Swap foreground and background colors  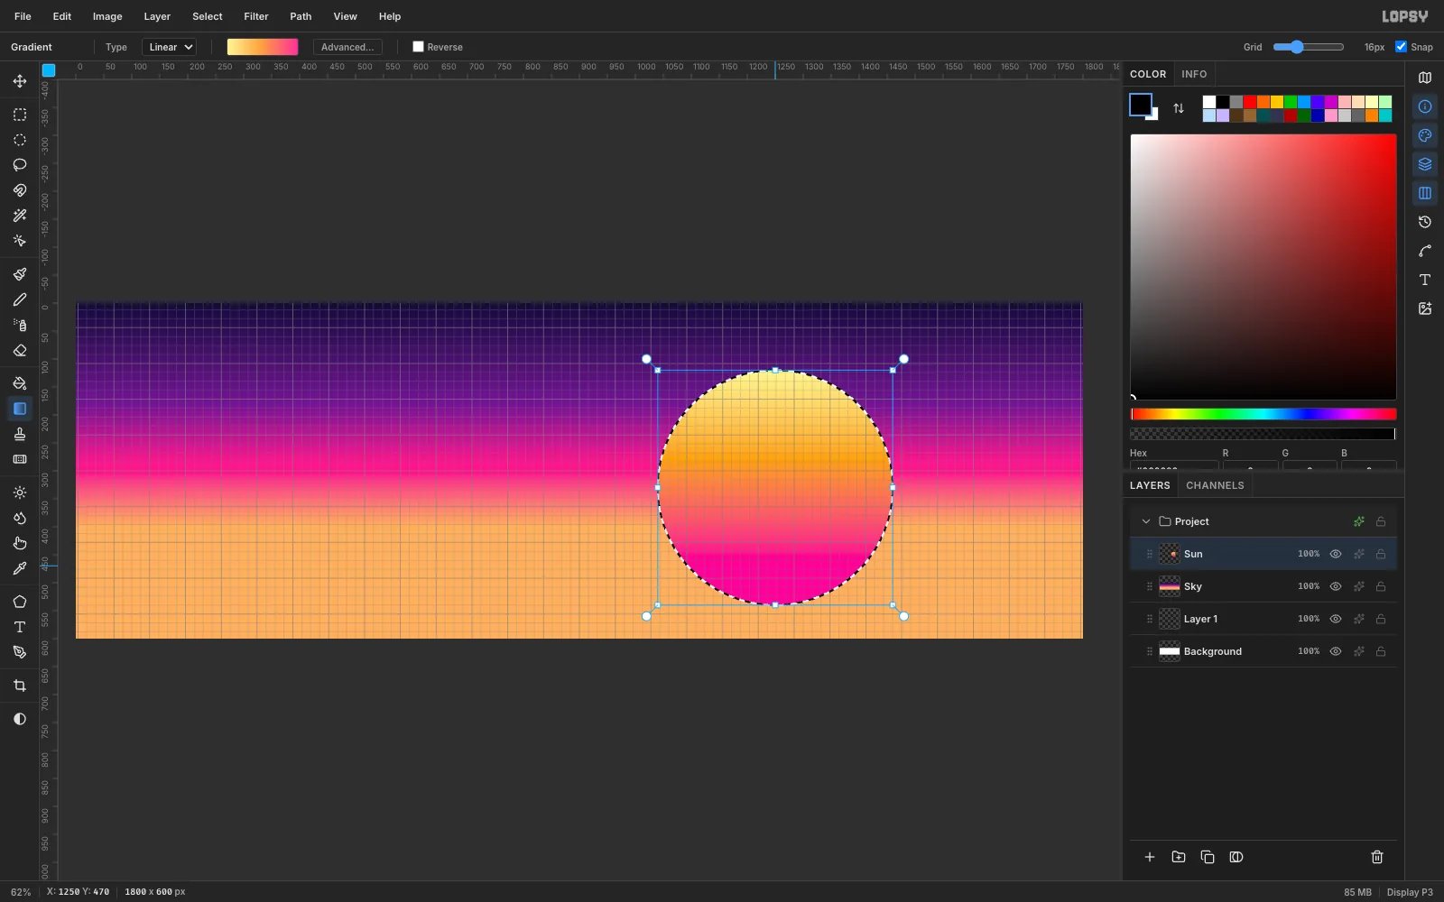(1179, 108)
